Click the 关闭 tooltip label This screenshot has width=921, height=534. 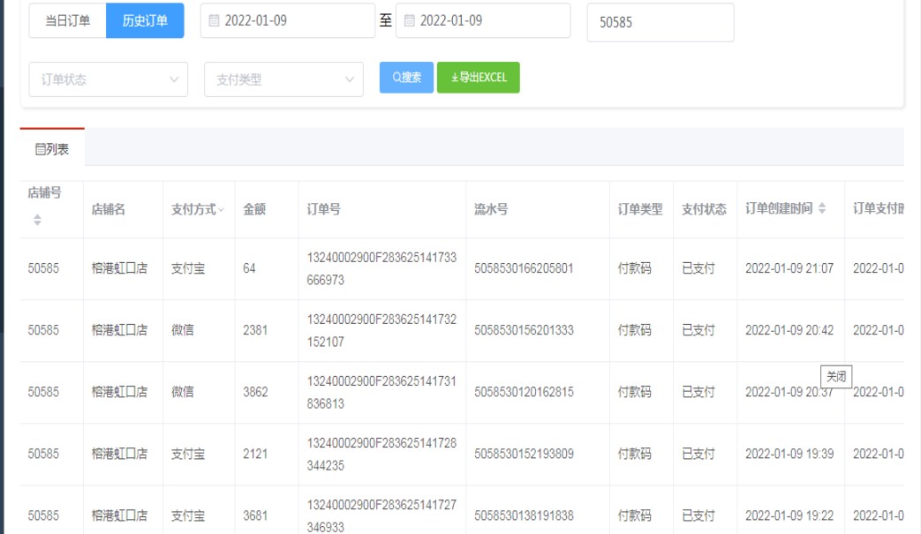tap(835, 376)
